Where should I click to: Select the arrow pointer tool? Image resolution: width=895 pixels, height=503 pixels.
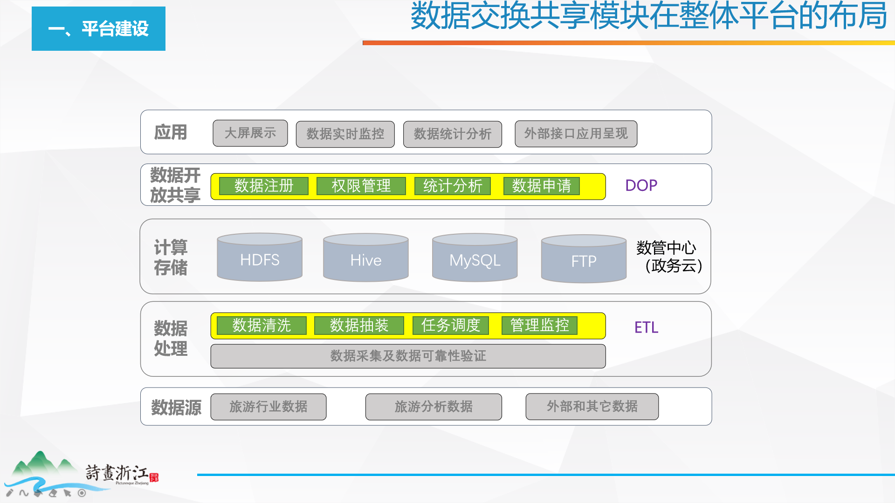(68, 493)
